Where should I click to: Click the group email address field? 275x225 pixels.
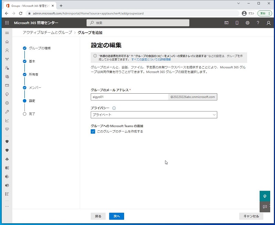130,97
